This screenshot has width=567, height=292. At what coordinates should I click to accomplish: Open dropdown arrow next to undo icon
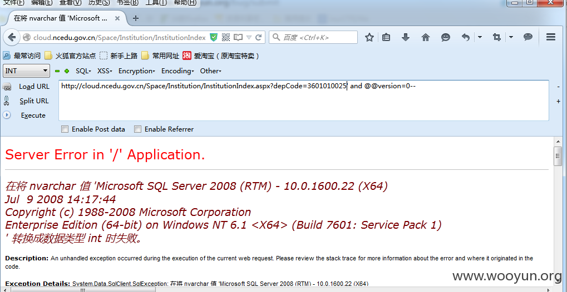click(x=480, y=37)
